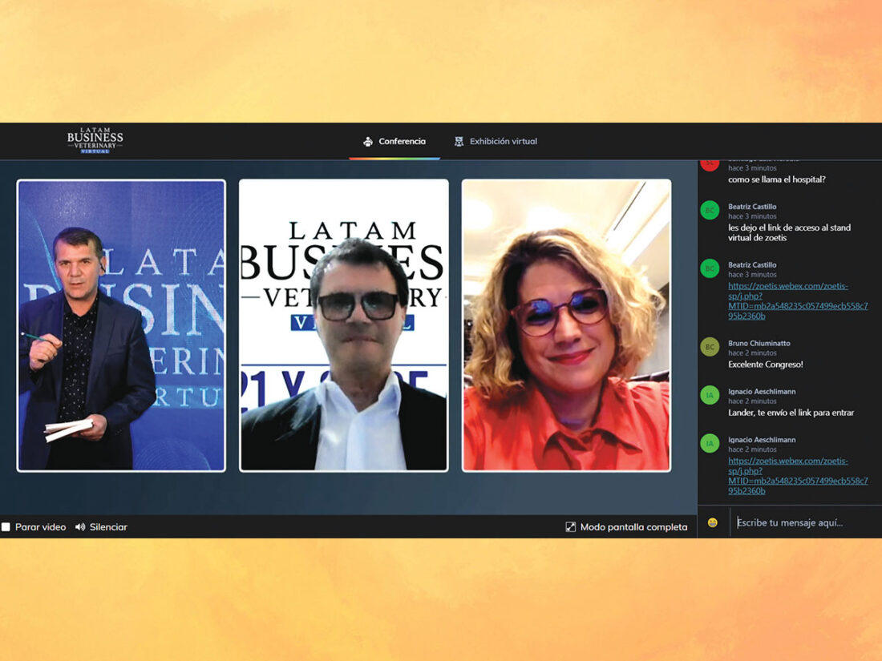The width and height of the screenshot is (882, 661).
Task: Click the Exhibición virtual booth icon
Action: pos(459,142)
